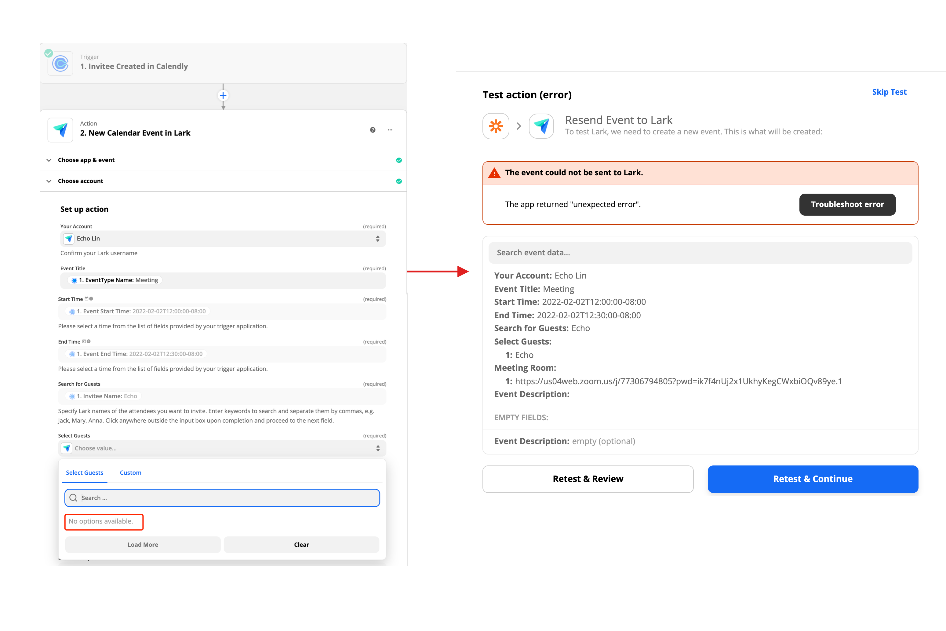Click the Start Time value in test data
Image resolution: width=946 pixels, height=631 pixels.
594,302
